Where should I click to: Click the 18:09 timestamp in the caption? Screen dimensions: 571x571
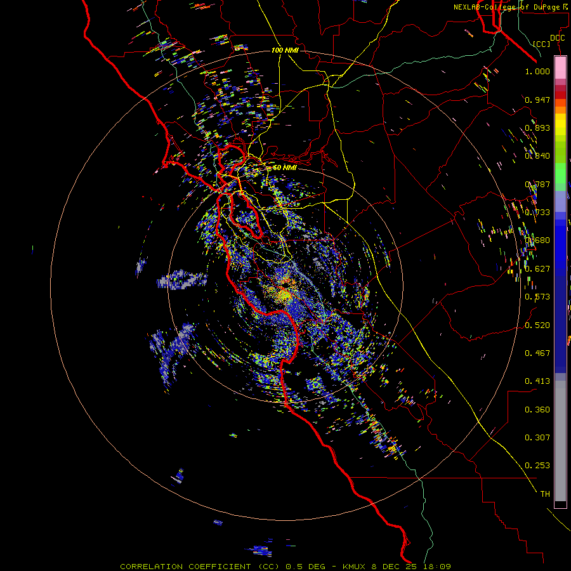[x=438, y=567]
